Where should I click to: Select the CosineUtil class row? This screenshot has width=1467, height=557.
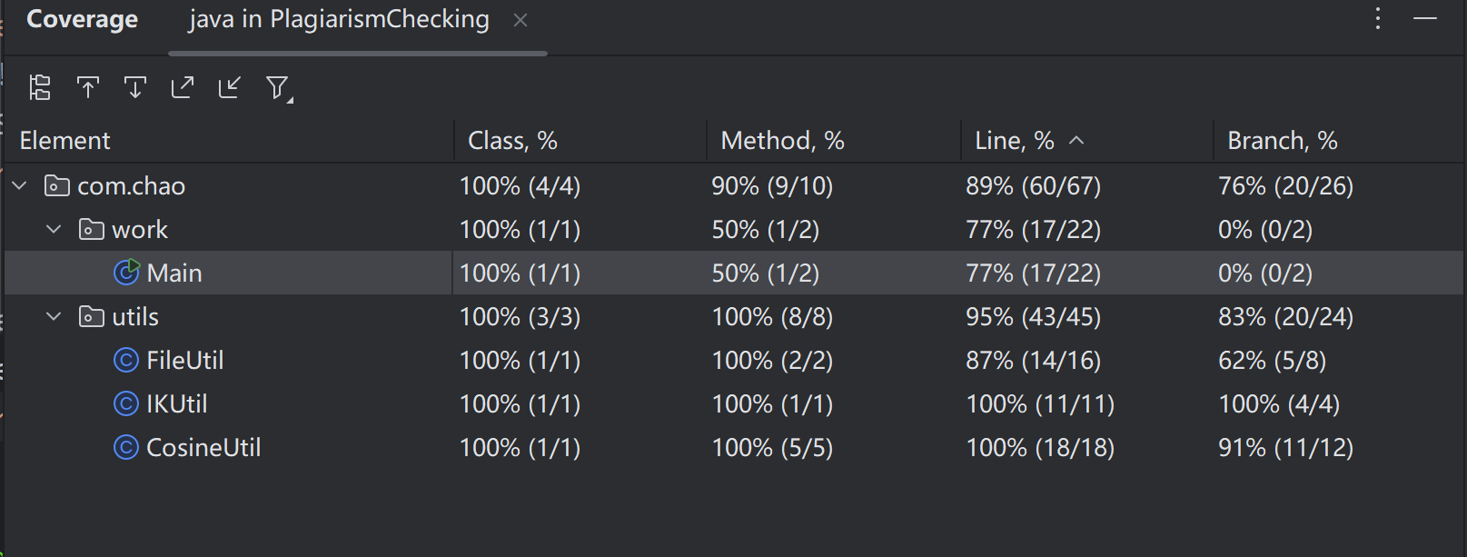tap(203, 447)
